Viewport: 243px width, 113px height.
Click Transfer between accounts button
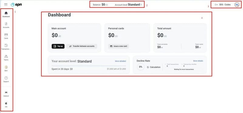(x=82, y=46)
